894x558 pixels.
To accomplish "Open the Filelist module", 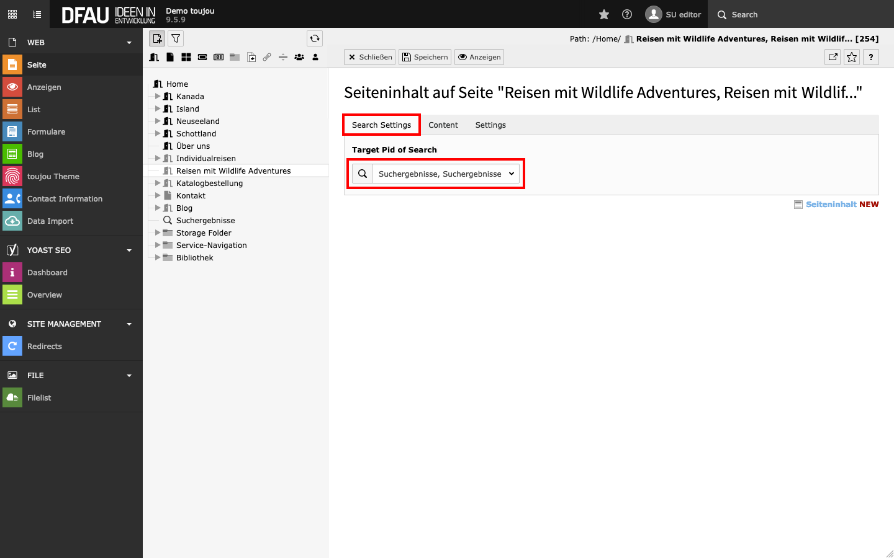I will (39, 397).
